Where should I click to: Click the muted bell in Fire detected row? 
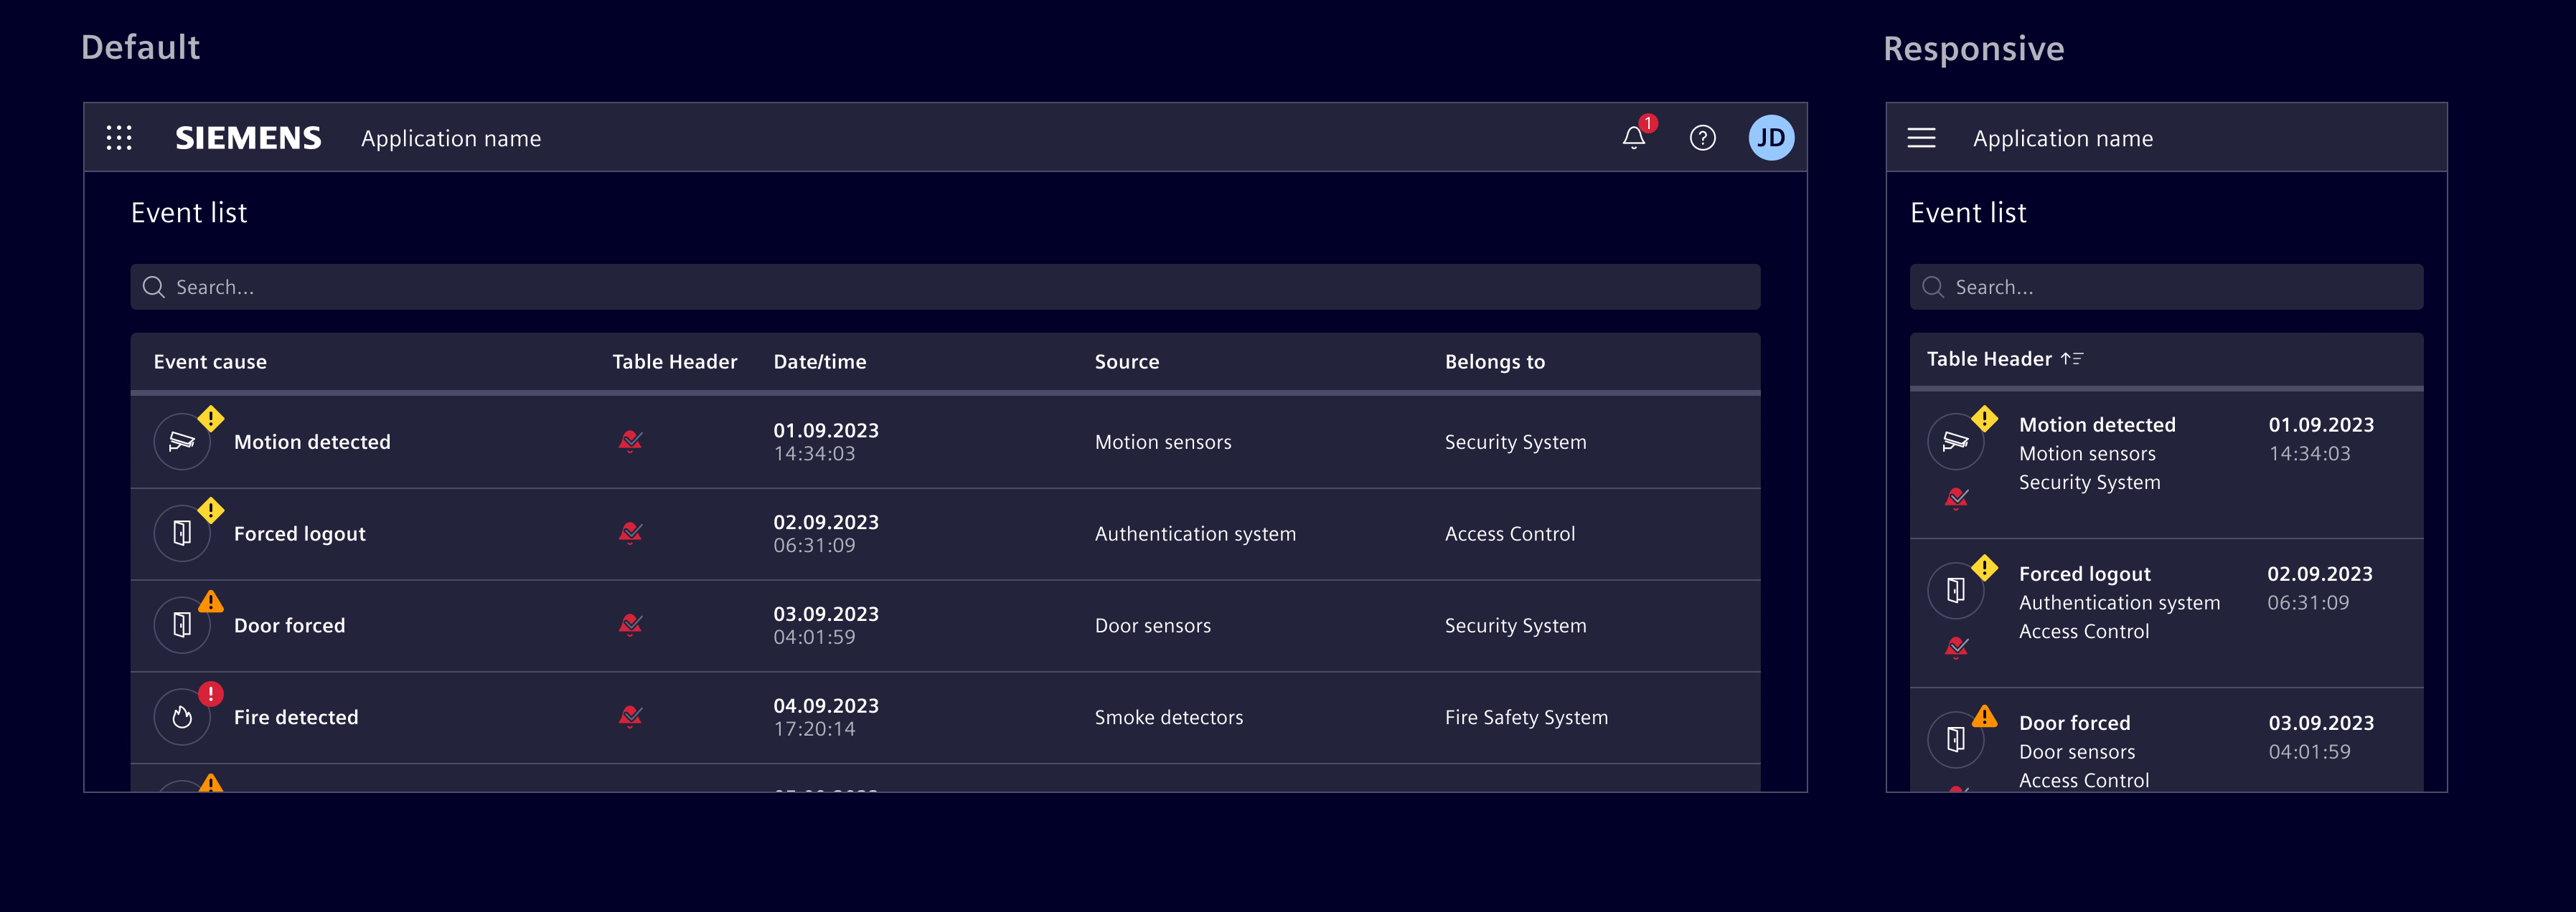[630, 717]
